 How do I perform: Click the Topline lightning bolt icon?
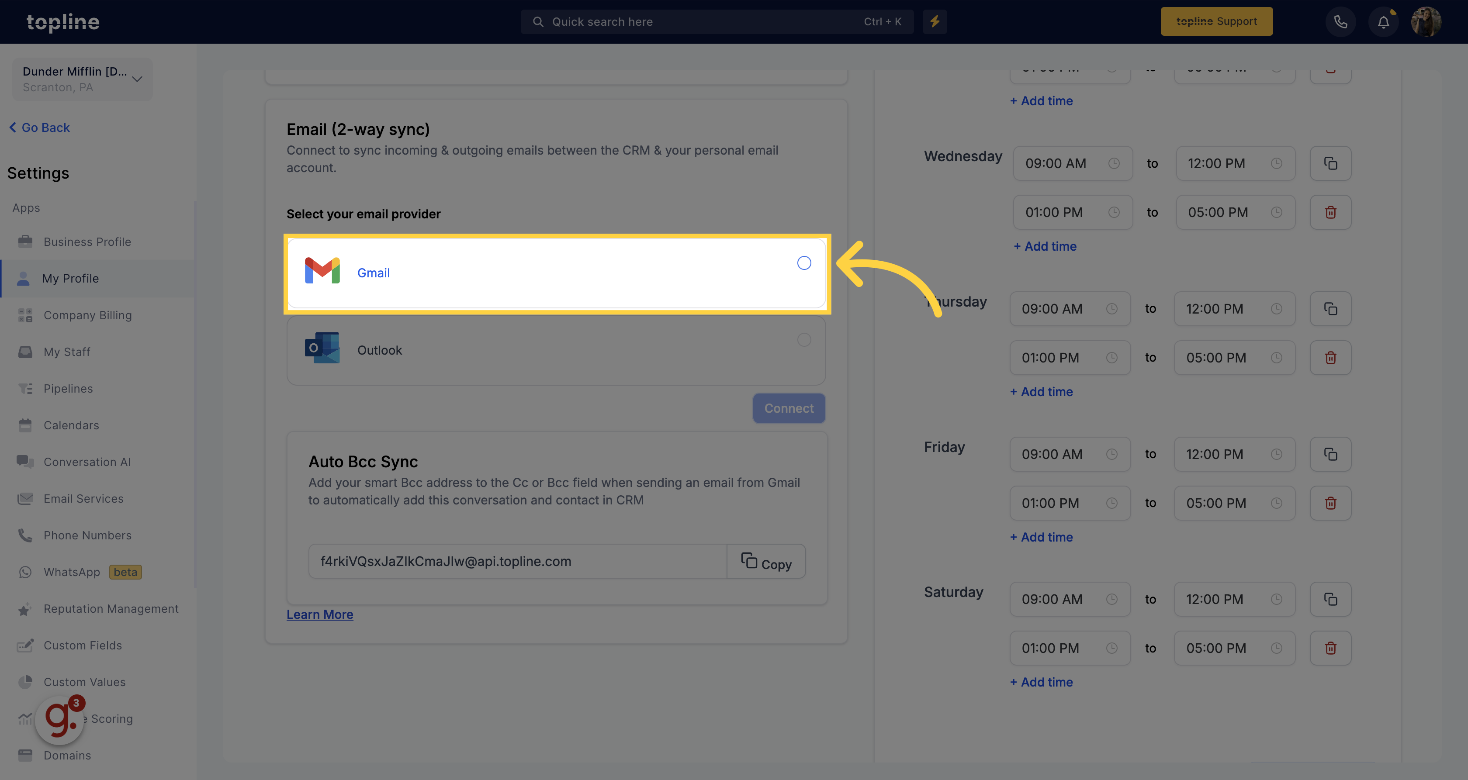tap(935, 21)
